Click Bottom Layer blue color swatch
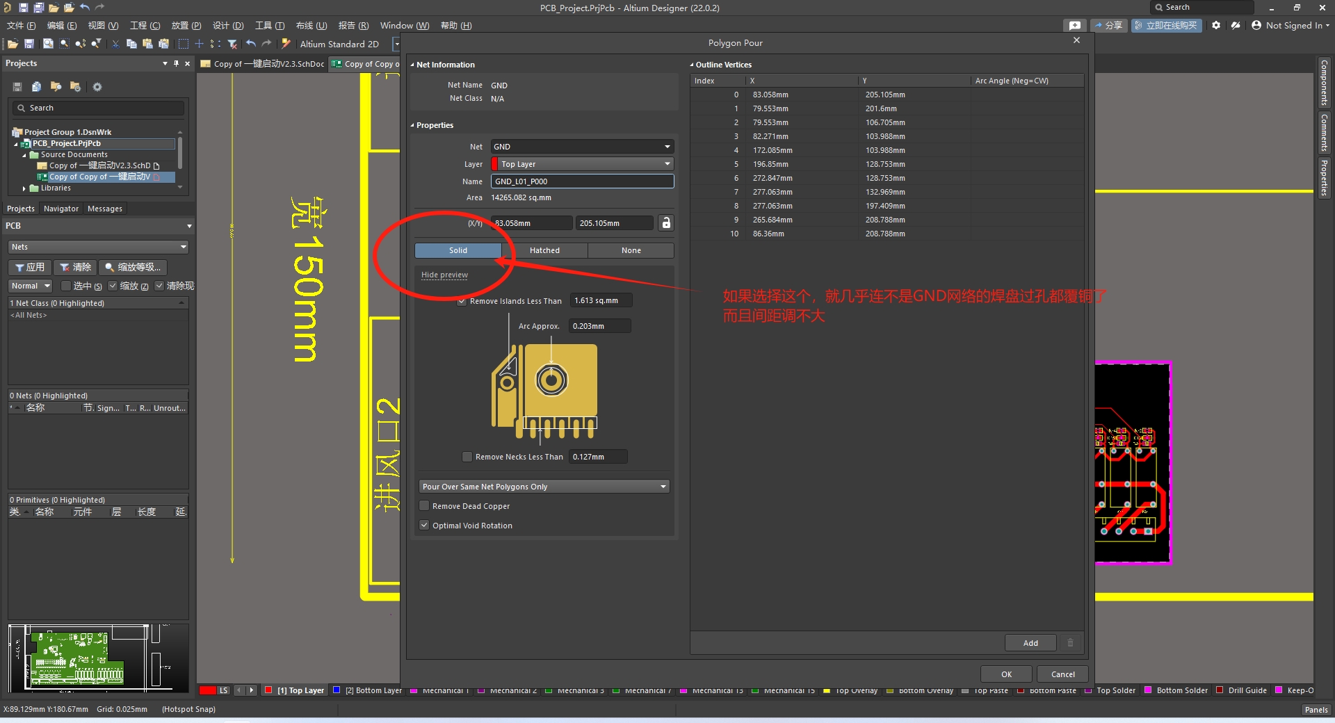Image resolution: width=1335 pixels, height=723 pixels. click(337, 690)
